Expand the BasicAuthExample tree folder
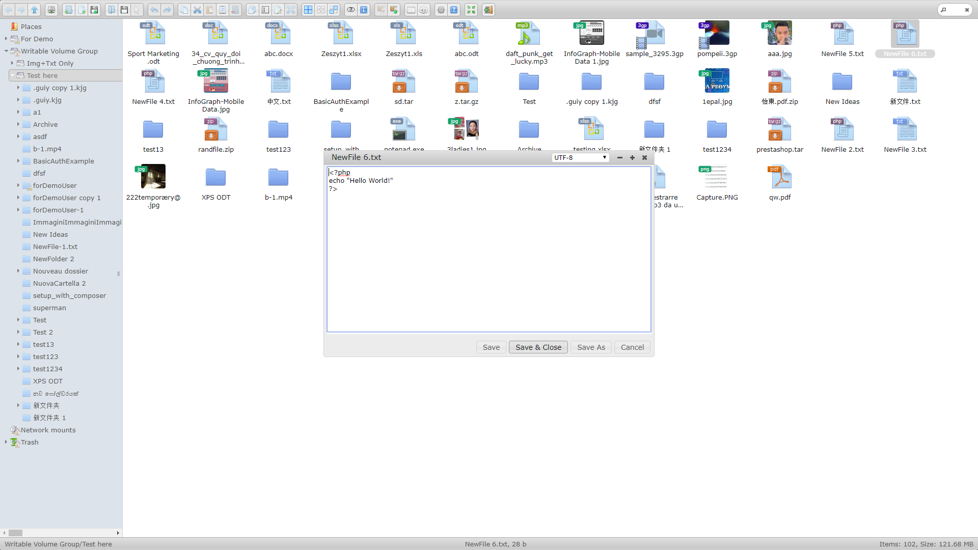The image size is (978, 550). coord(18,161)
